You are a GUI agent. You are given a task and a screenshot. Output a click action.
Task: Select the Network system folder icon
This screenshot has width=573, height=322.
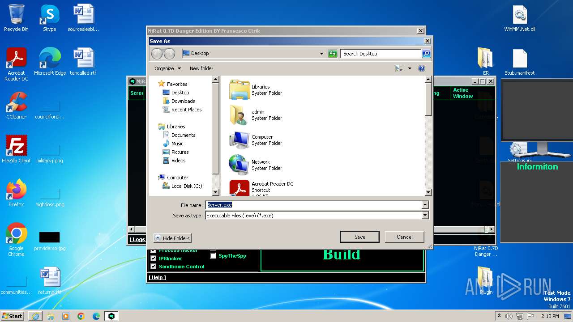pos(239,165)
